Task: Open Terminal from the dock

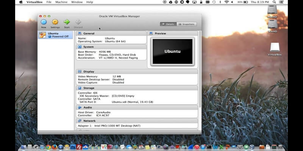Action: (209, 147)
